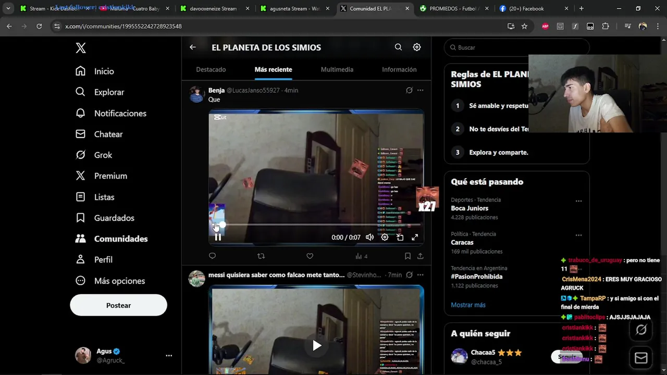Open Benja's profile avatar
Screen dimensions: 667x375
pyautogui.click(x=196, y=94)
